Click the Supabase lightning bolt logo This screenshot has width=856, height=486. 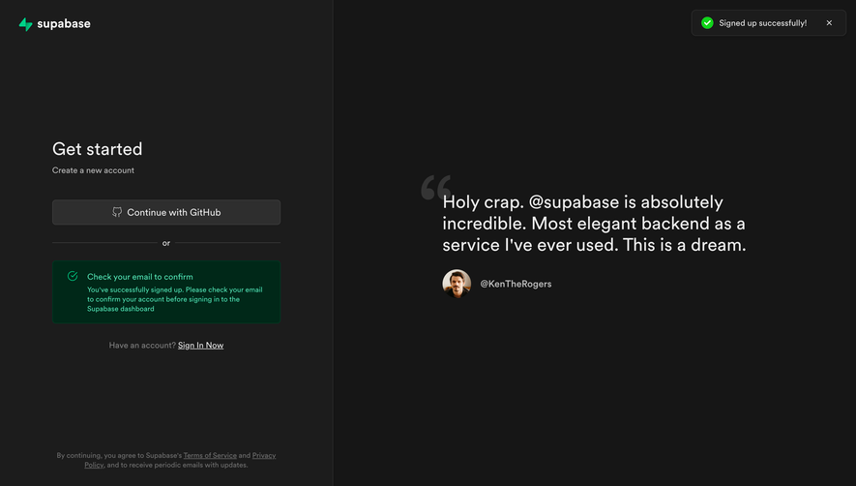[x=26, y=24]
